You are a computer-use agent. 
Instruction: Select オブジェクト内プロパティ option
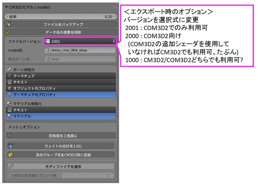point(61,88)
